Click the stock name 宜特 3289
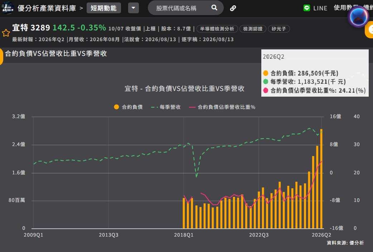The width and height of the screenshot is (373, 252). 31,28
